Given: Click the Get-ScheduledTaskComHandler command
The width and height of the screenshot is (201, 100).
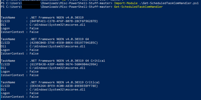Looking at the screenshot, I should [138, 7].
